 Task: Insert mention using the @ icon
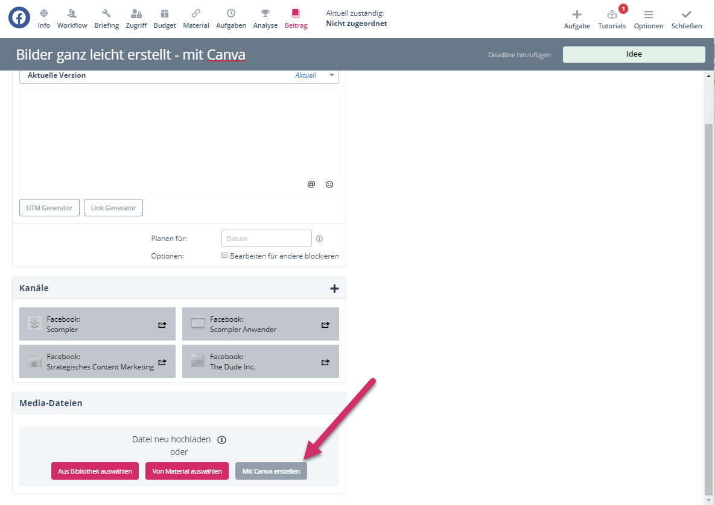(311, 184)
